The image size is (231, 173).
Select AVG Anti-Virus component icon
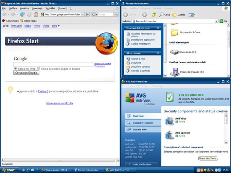(169, 121)
